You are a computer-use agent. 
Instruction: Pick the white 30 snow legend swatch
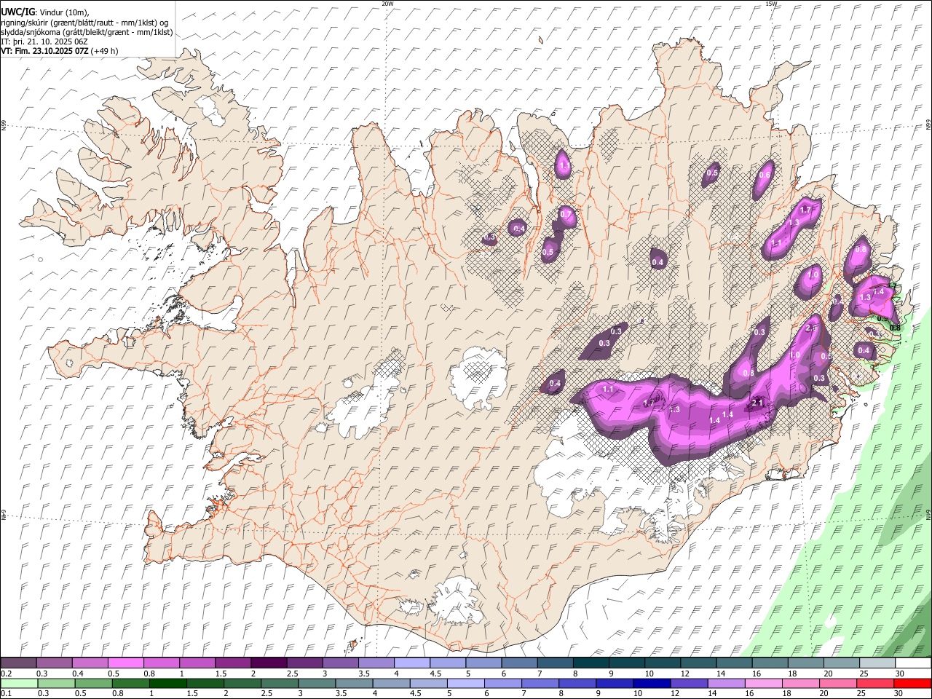pos(912,663)
